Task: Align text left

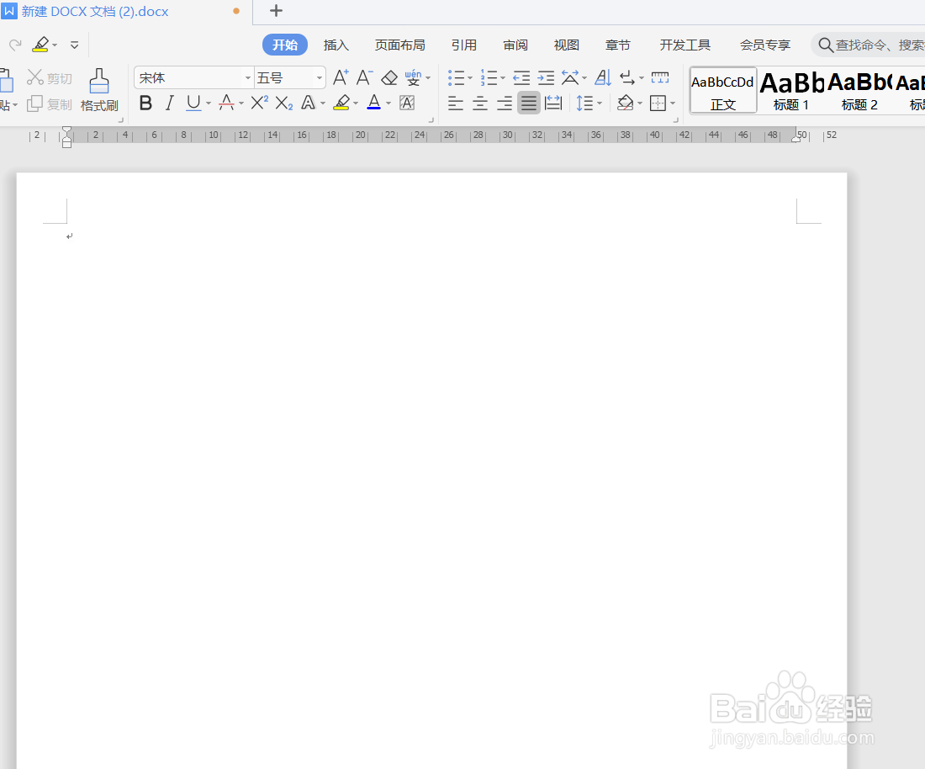Action: point(456,103)
